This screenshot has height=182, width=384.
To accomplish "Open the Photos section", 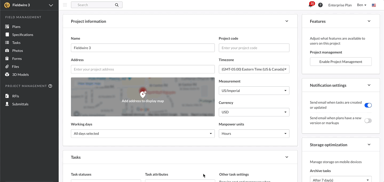I will [7, 51].
